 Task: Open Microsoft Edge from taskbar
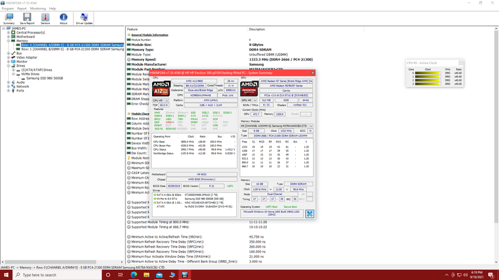[x=133, y=275]
